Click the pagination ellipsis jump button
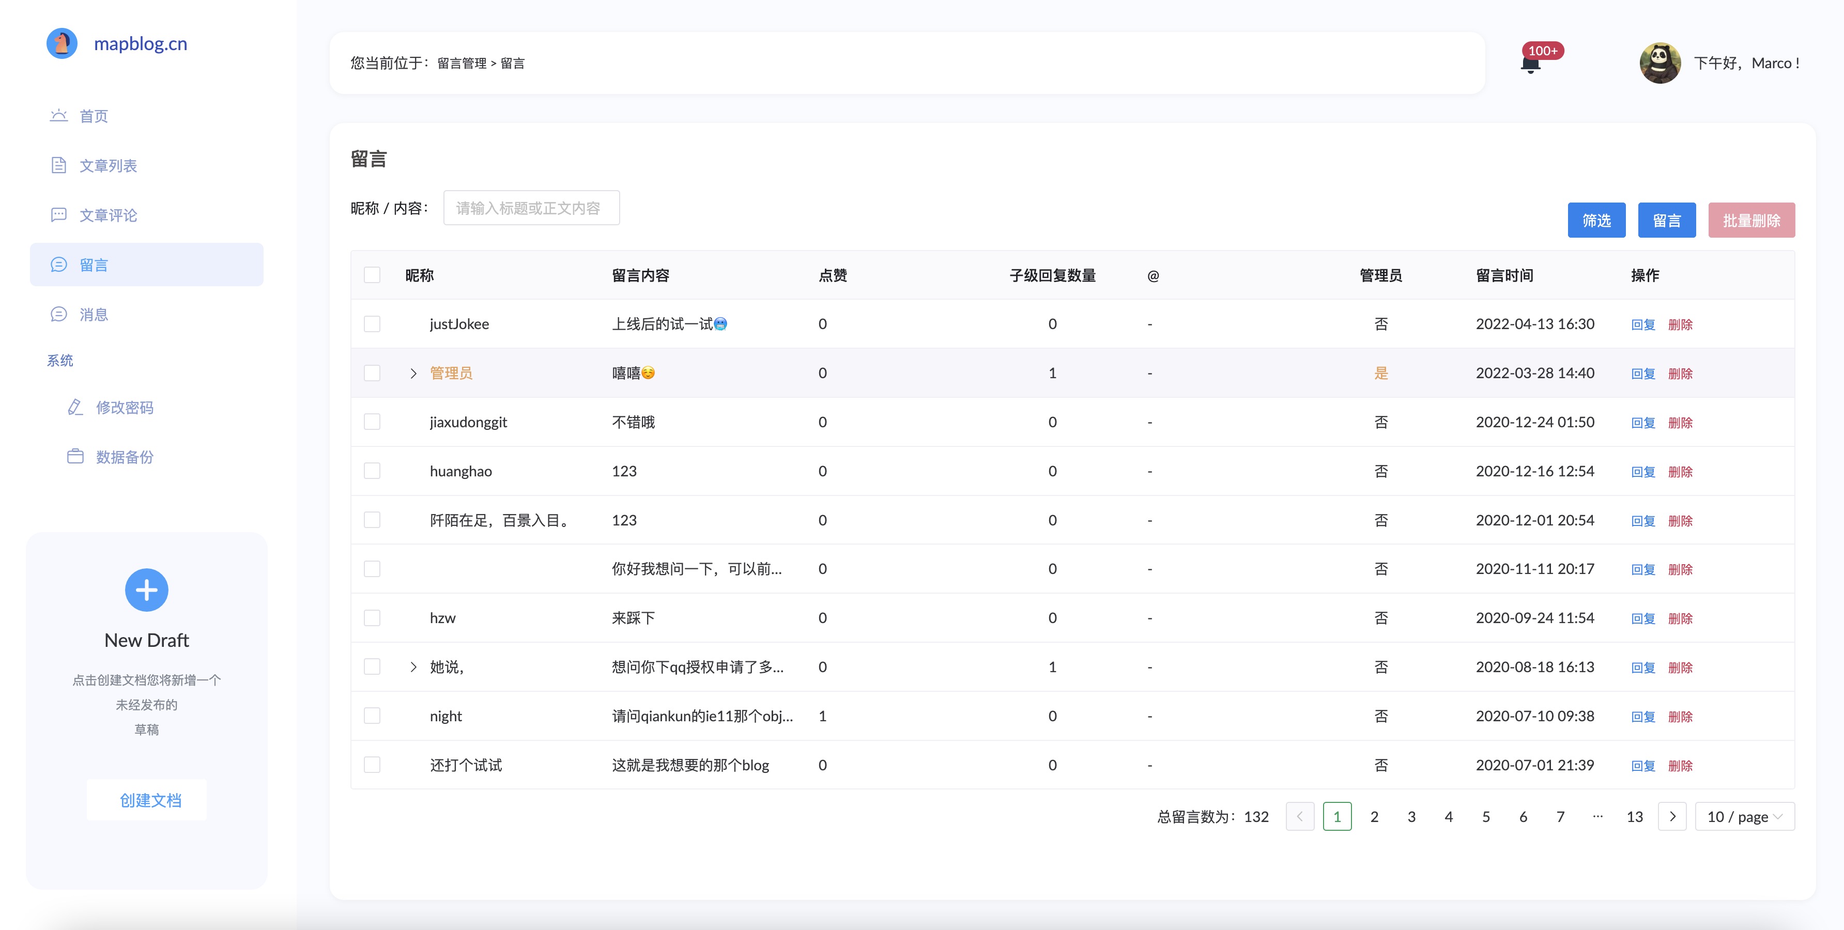 (1598, 816)
